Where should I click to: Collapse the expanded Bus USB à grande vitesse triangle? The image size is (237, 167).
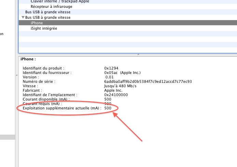click(x=23, y=17)
